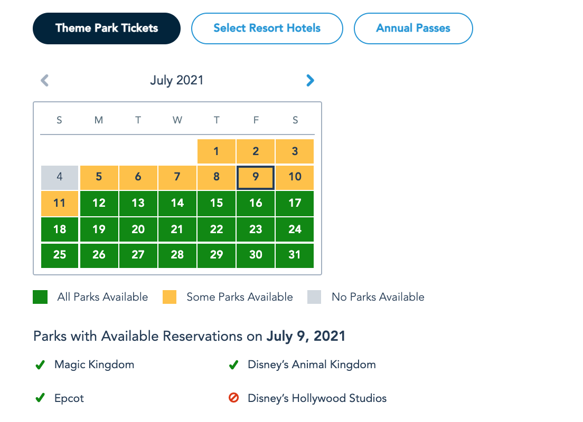Pick July 12 on the calendar
The height and width of the screenshot is (422, 583).
(99, 204)
